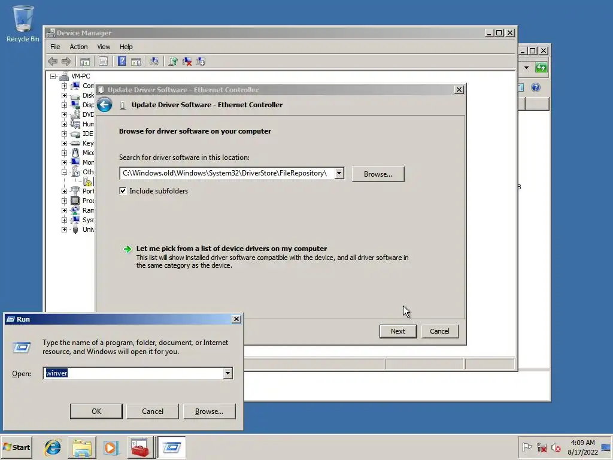
Task: Uncheck Include subfolders checkbox
Action: 123,190
